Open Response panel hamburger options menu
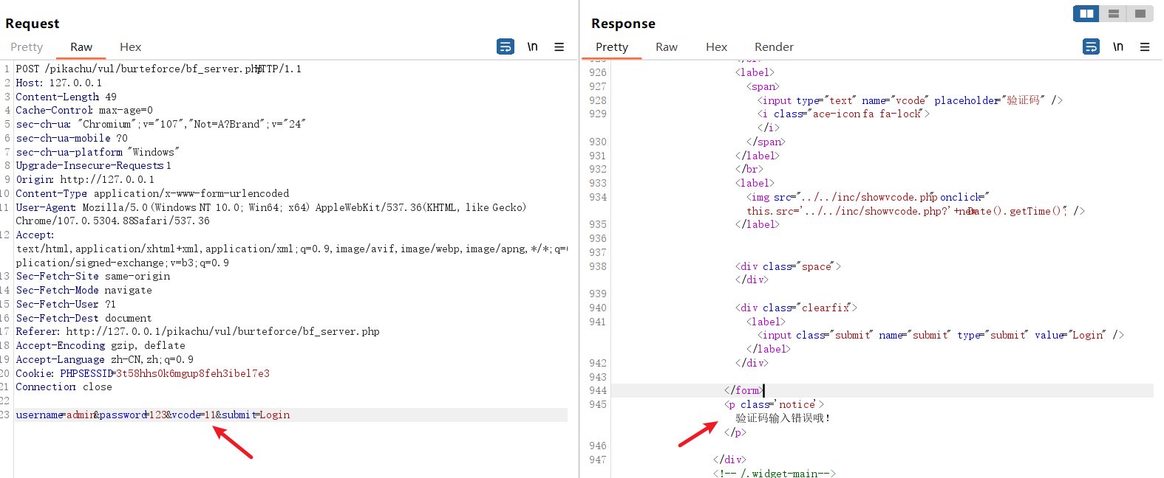The image size is (1164, 478). click(1145, 46)
